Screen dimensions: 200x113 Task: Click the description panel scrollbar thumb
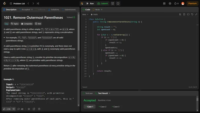tap(79, 32)
